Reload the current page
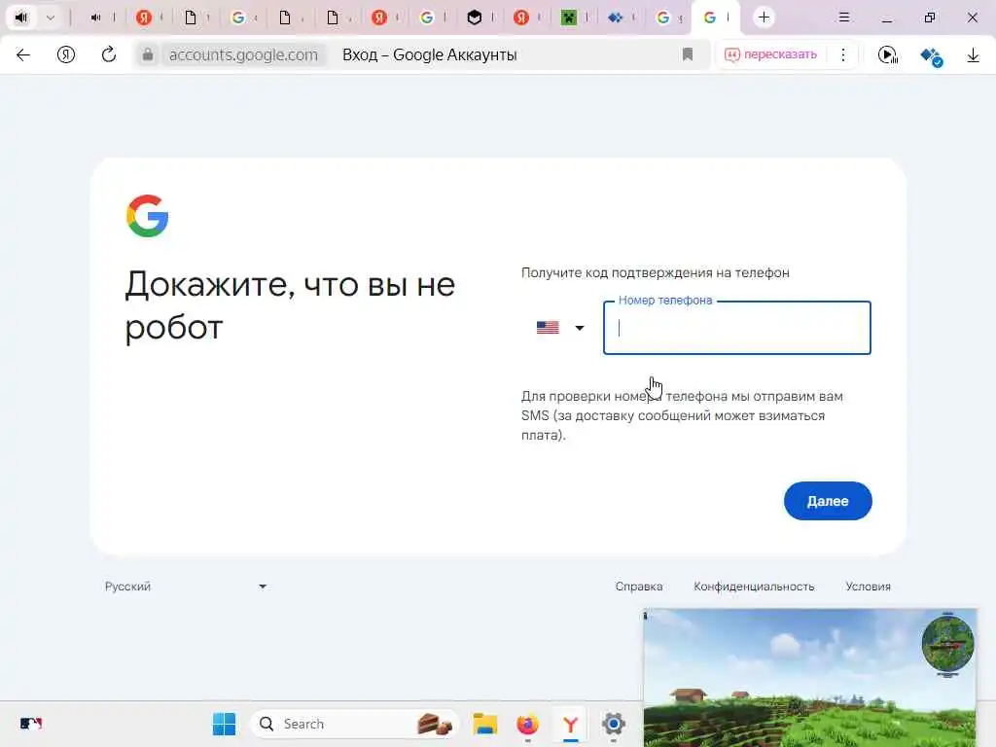The width and height of the screenshot is (996, 747). (x=109, y=54)
